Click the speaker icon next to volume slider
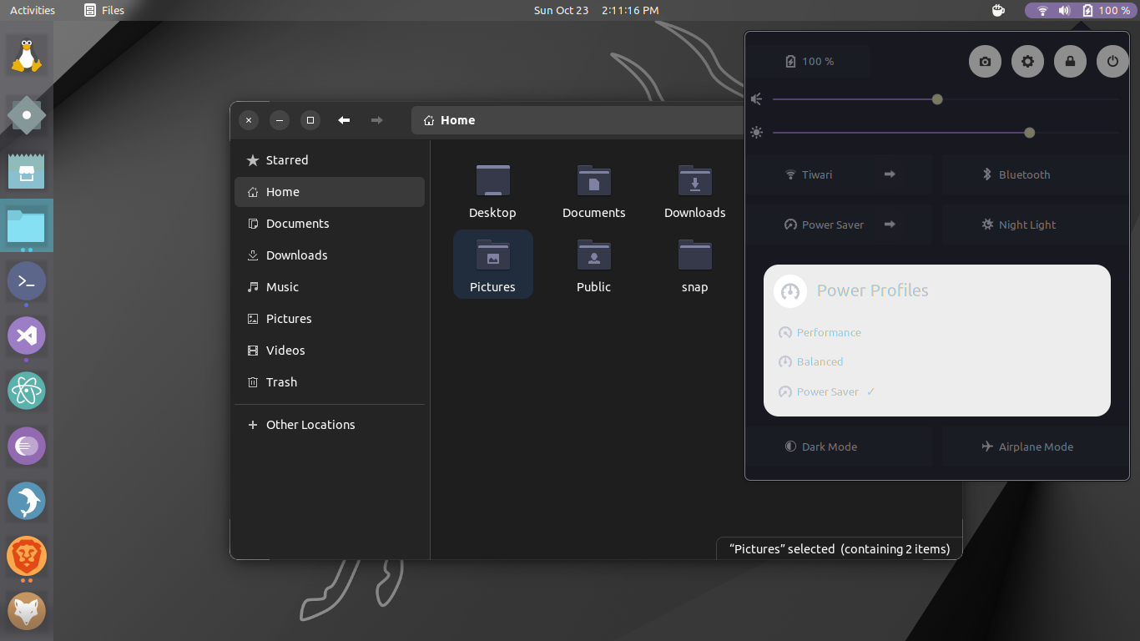This screenshot has width=1140, height=641. pyautogui.click(x=756, y=98)
